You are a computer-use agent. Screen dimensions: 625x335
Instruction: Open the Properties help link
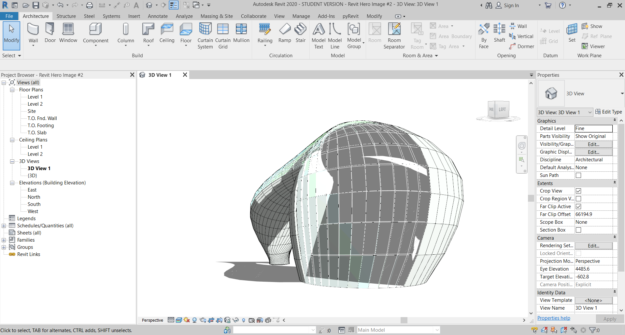[553, 318]
